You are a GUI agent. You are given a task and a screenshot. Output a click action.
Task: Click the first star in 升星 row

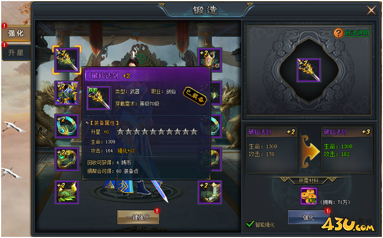pyautogui.click(x=121, y=132)
